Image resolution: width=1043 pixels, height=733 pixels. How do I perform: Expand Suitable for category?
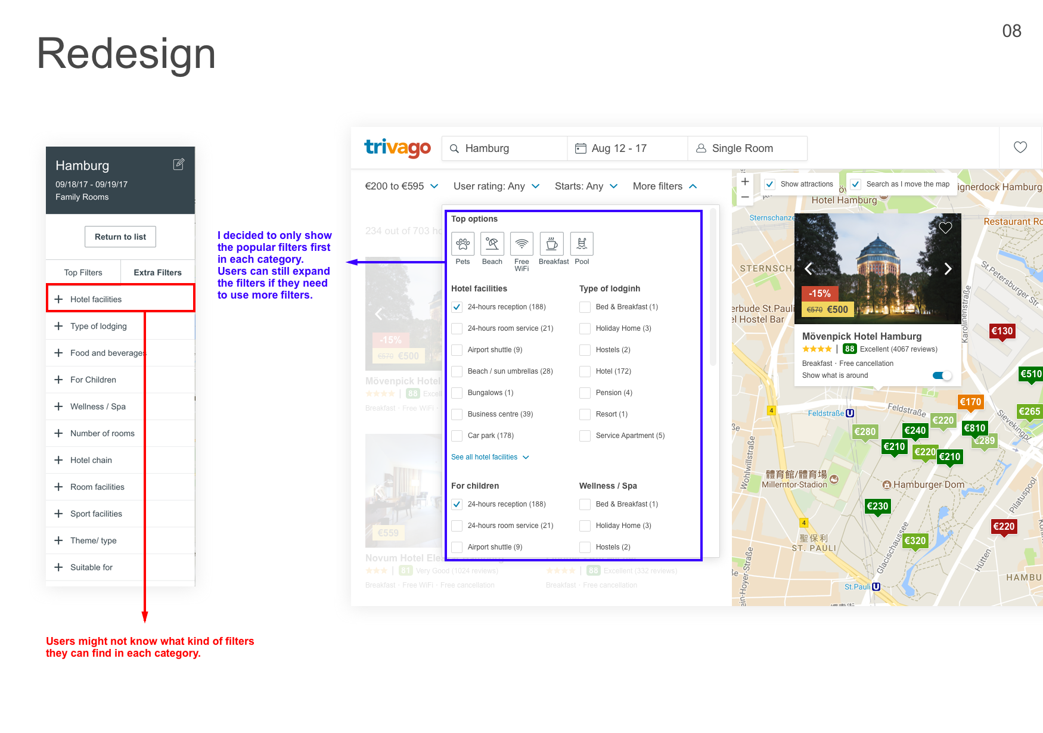point(120,567)
